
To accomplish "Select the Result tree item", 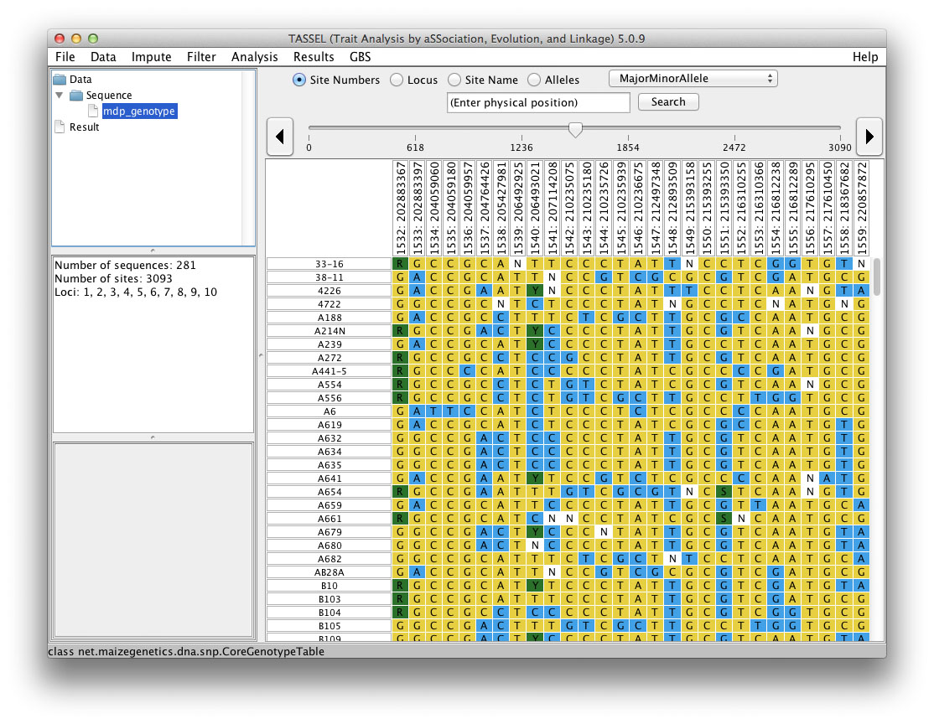I will [84, 127].
